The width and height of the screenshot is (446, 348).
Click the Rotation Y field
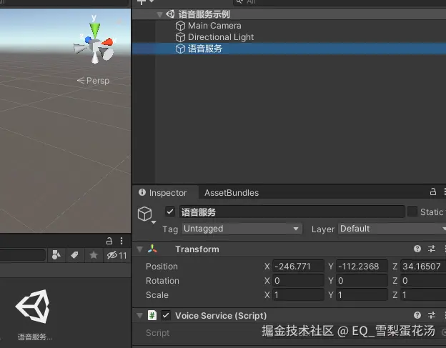[x=362, y=281]
